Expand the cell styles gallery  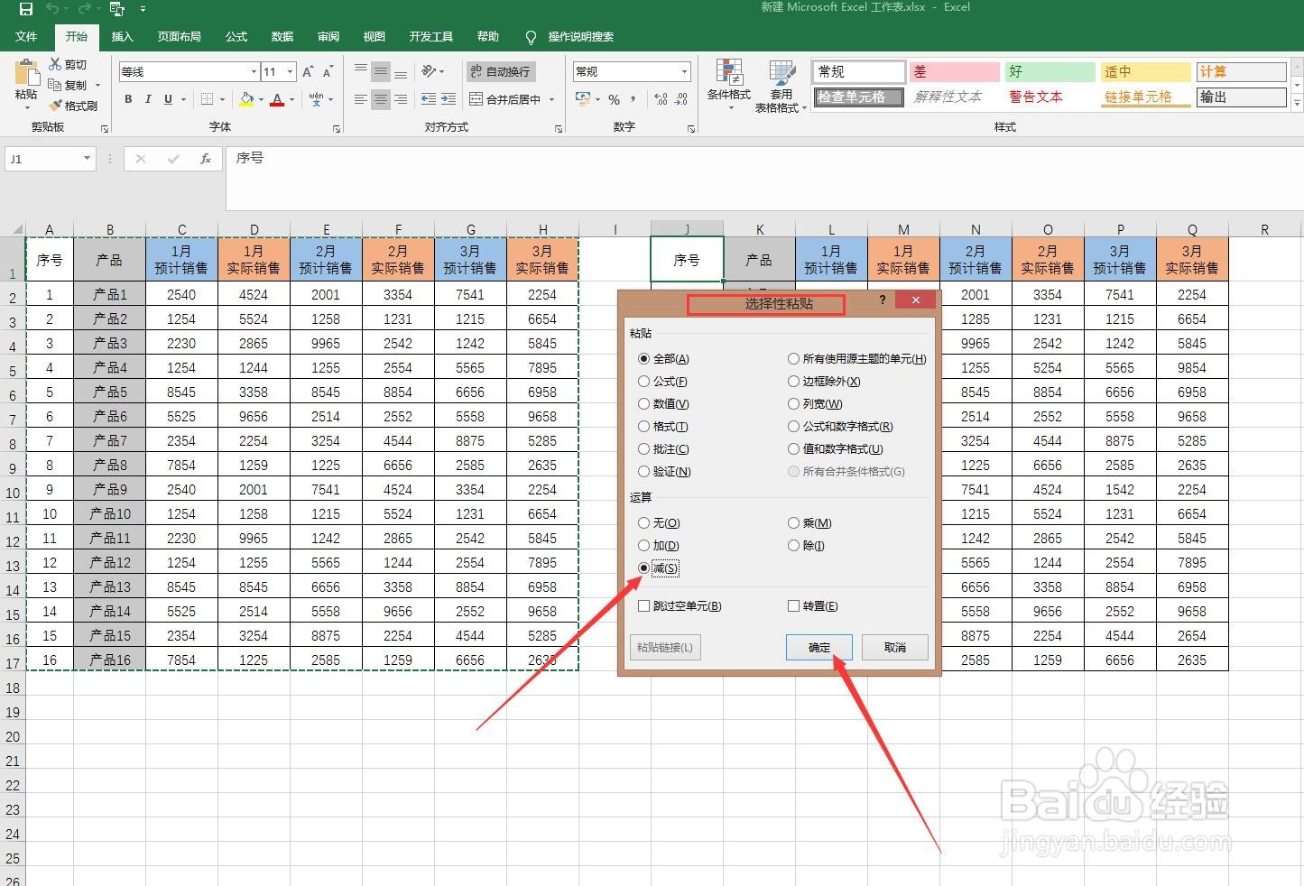pos(1297,104)
